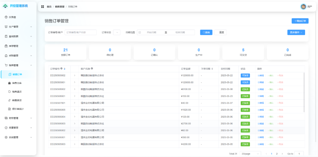Edit order DD250506003
Screen dimensions: 318x157
pyautogui.click(x=261, y=123)
